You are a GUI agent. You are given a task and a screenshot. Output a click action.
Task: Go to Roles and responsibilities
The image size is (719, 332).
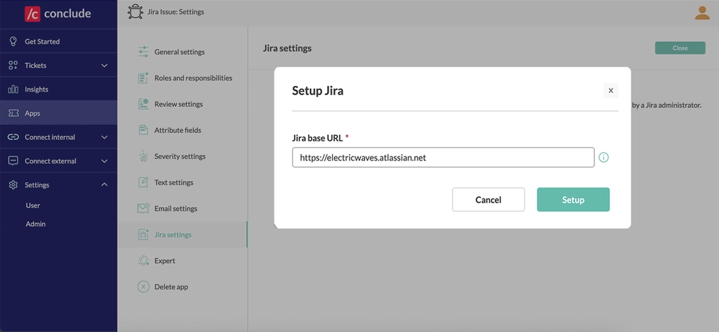coord(193,78)
